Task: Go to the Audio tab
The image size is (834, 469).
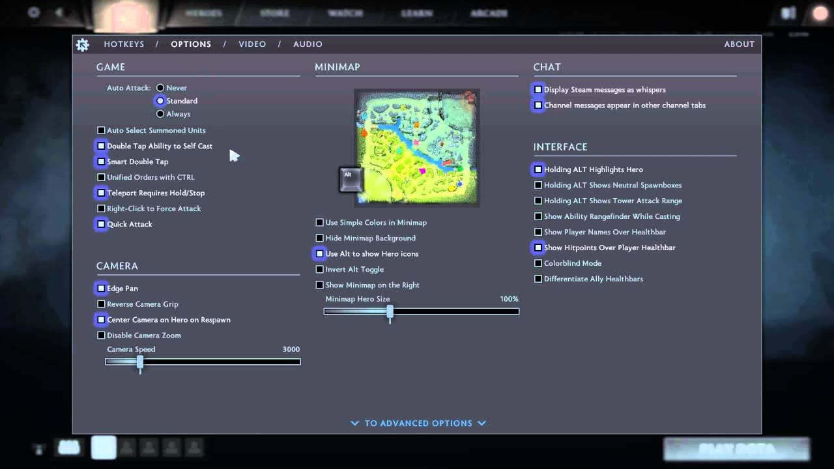Action: (308, 44)
